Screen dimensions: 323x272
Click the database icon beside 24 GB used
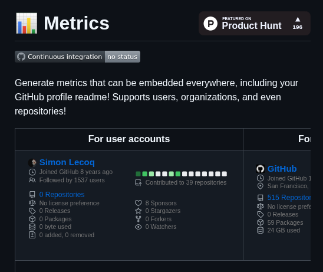pyautogui.click(x=261, y=230)
